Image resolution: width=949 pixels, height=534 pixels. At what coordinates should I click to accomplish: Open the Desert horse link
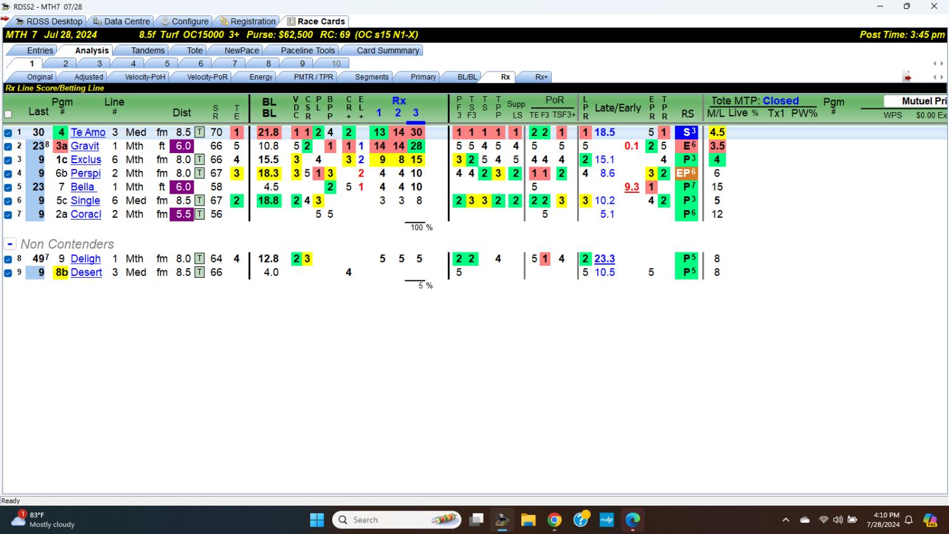click(86, 273)
